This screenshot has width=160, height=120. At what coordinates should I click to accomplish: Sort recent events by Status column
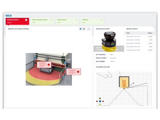pyautogui.click(x=150, y=33)
